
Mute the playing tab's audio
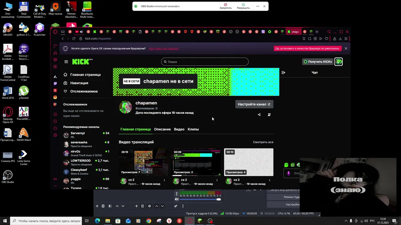[x=81, y=32]
